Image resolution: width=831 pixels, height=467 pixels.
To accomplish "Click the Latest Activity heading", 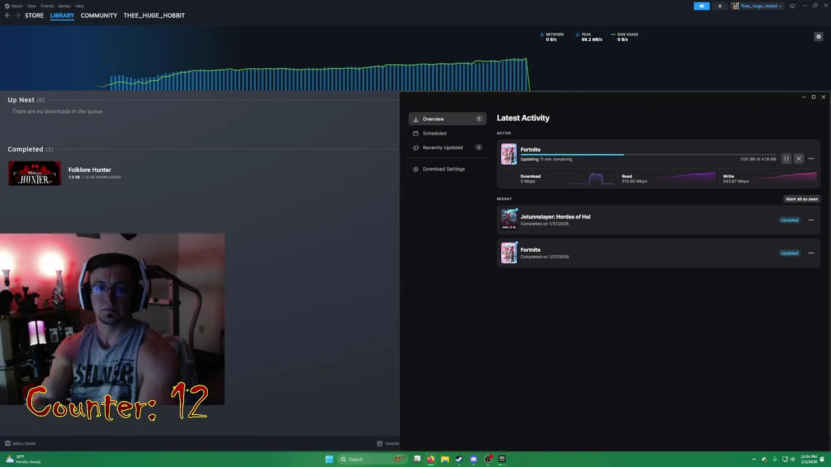I will click(523, 118).
